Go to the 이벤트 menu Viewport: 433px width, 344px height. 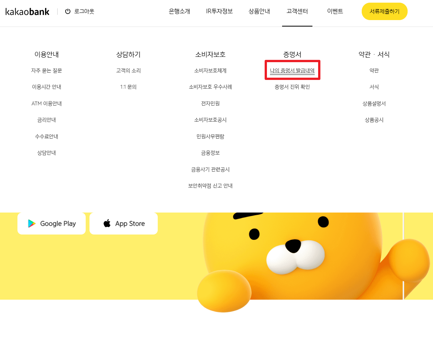[335, 11]
